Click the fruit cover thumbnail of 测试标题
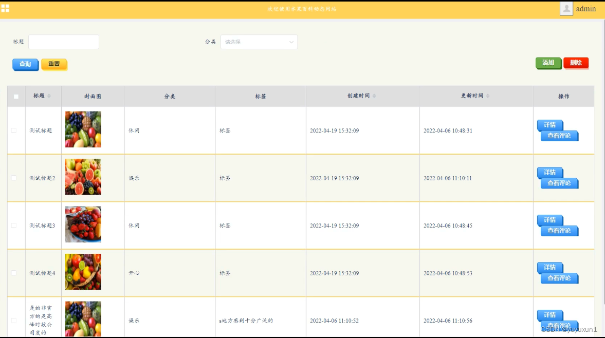 click(x=83, y=129)
